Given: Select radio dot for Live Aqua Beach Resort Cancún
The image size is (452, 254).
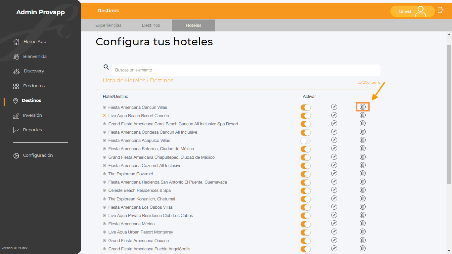Looking at the screenshot, I should coord(104,116).
